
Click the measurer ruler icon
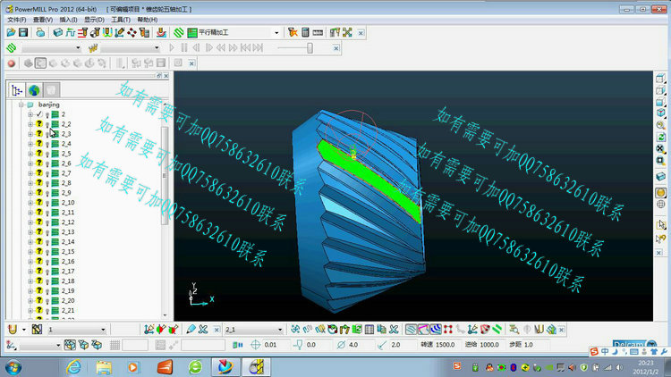318,32
